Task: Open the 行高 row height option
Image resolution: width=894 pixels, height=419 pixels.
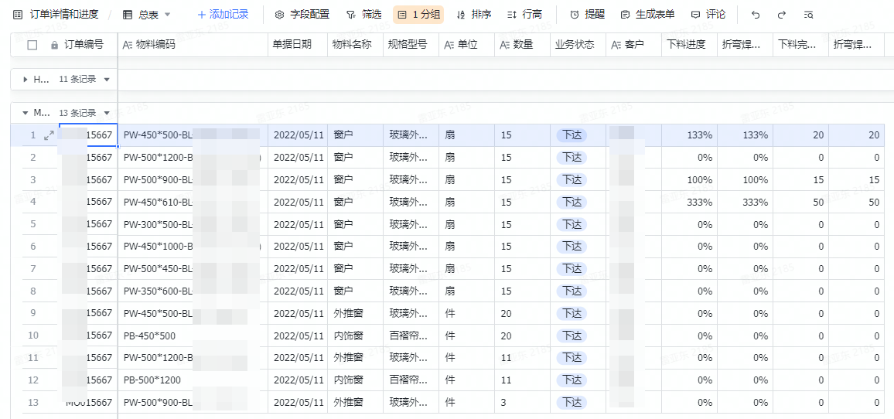Action: [524, 15]
